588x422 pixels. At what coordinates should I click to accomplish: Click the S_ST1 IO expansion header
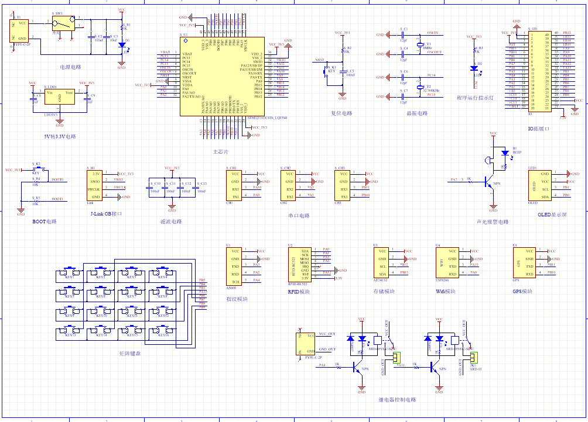click(539, 70)
